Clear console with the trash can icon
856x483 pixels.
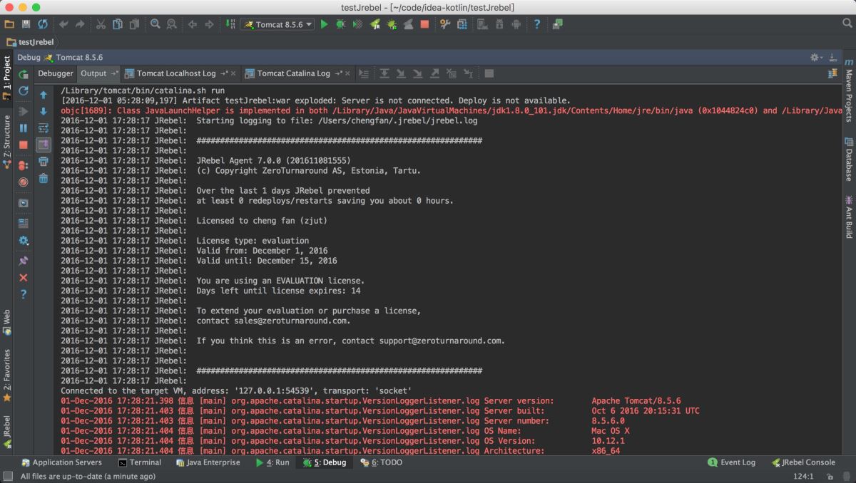(x=44, y=178)
